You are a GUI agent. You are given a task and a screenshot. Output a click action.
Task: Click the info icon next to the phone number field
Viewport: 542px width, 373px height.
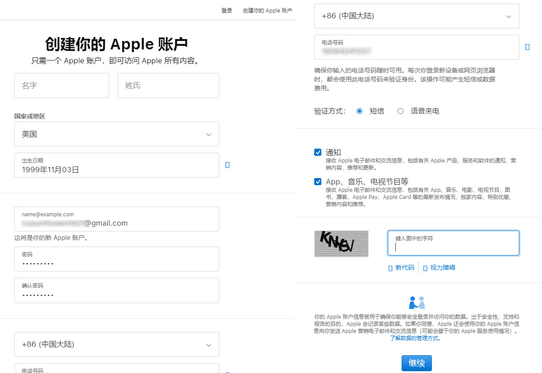coord(528,47)
